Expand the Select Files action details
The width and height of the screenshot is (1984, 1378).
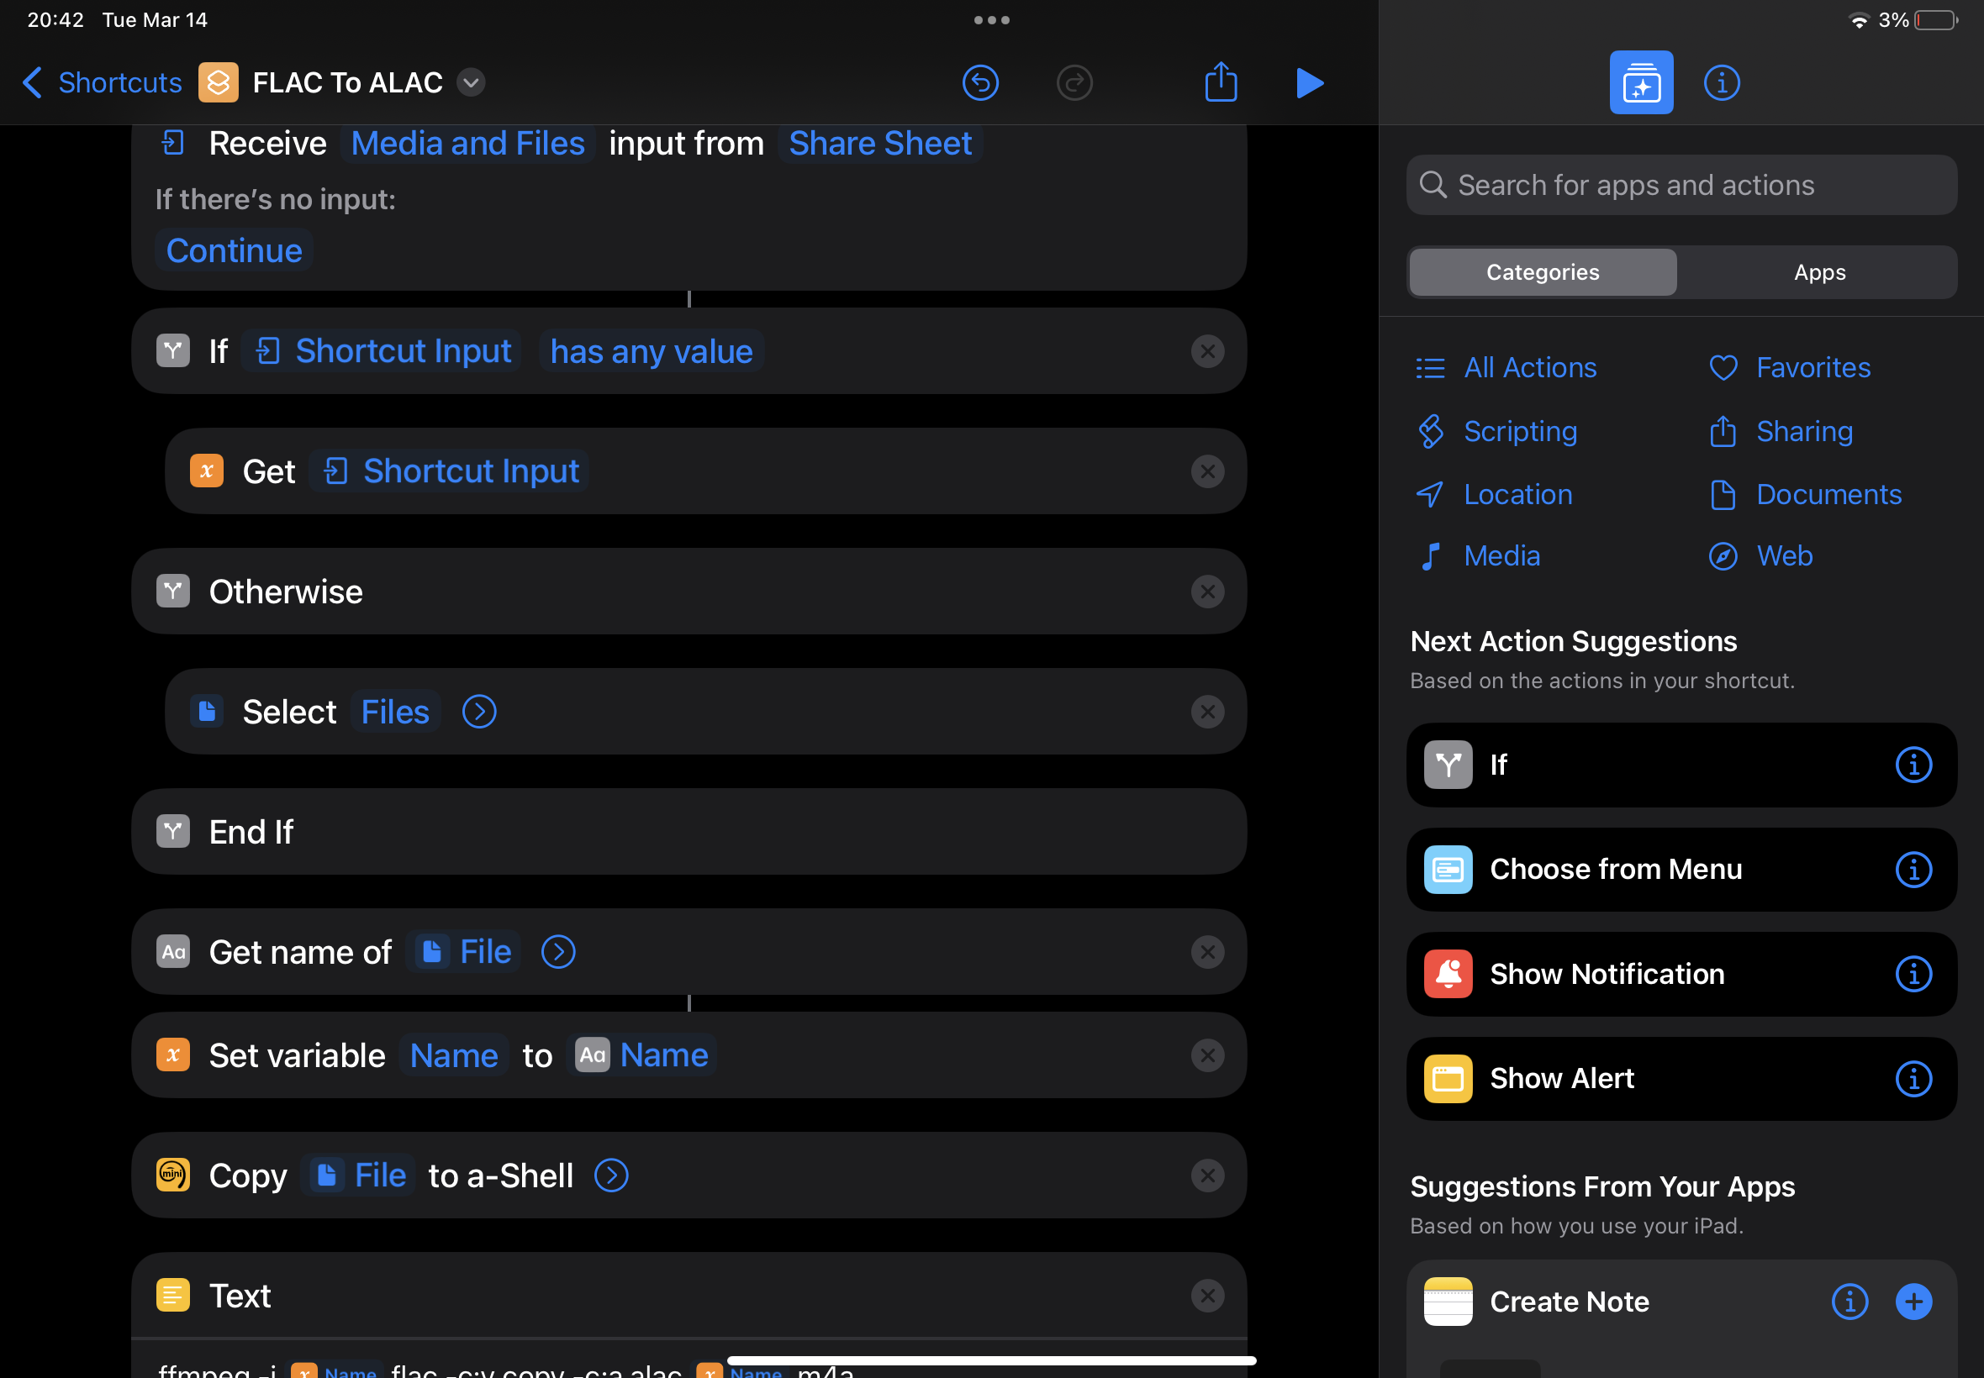coord(479,711)
